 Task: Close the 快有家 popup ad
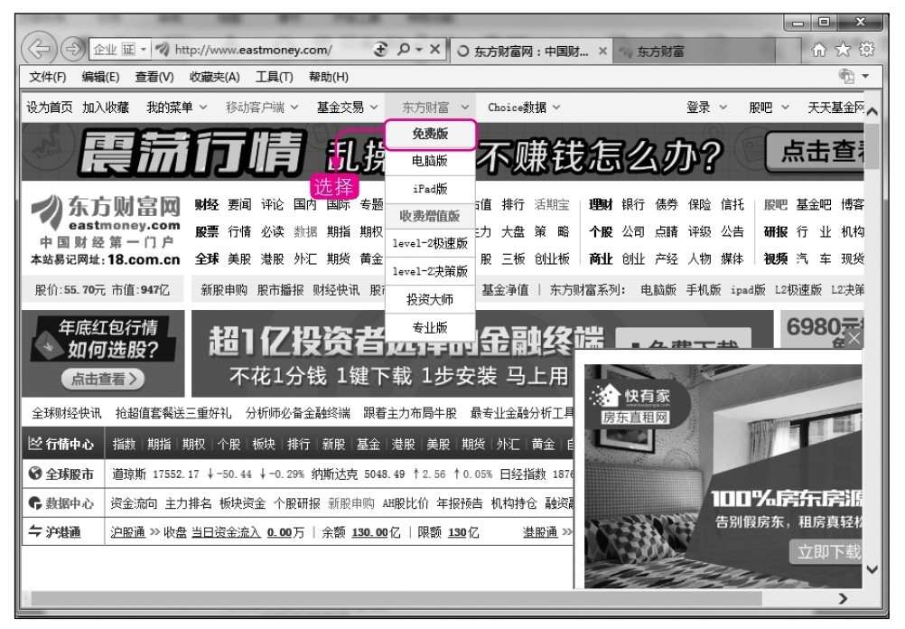pyautogui.click(x=854, y=339)
